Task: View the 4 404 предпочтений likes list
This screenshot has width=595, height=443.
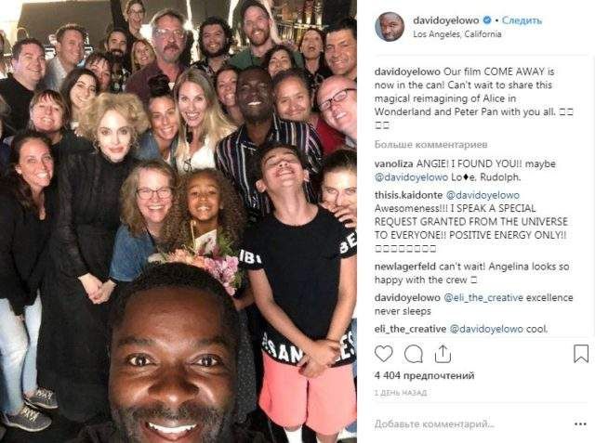Action: click(x=424, y=375)
